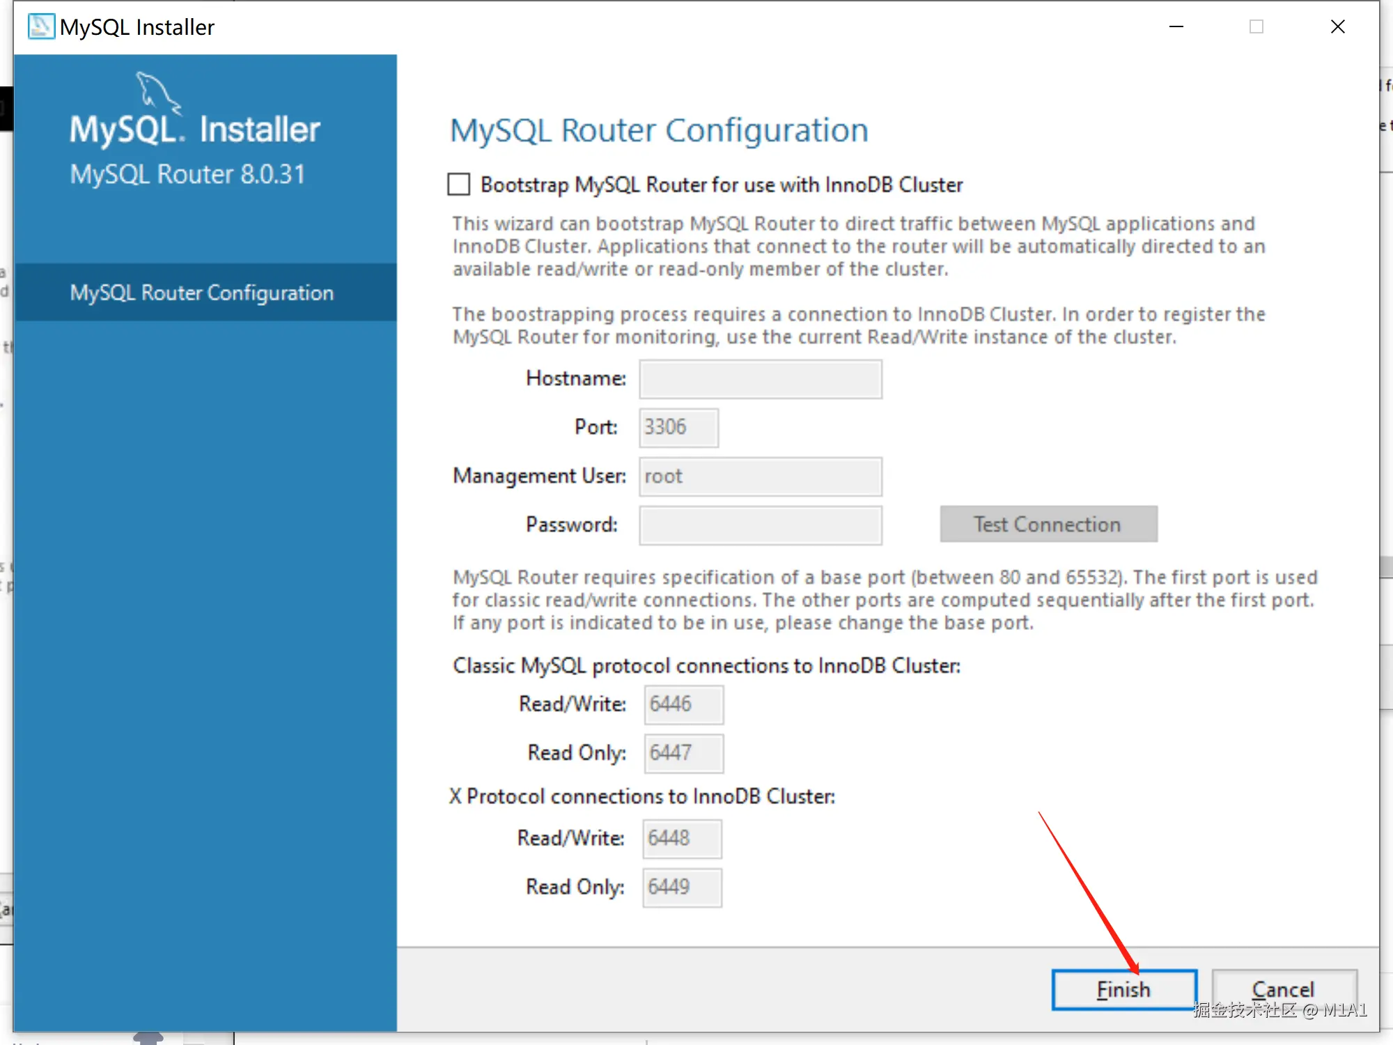This screenshot has height=1045, width=1393.
Task: Click the MySQL Installer title bar icon
Action: tap(41, 26)
